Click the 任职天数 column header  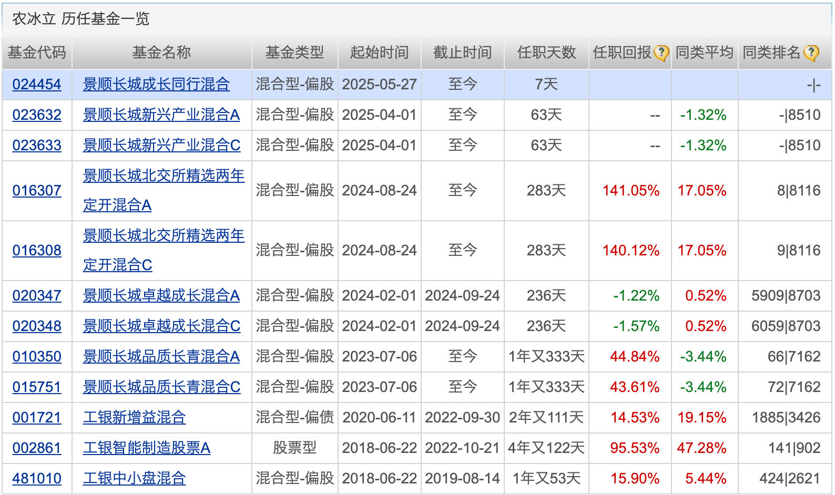tap(546, 53)
